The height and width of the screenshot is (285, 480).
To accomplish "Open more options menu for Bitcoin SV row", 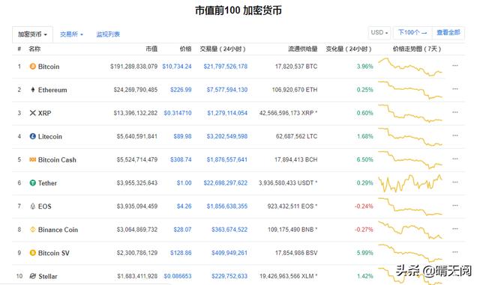I will coord(455,252).
